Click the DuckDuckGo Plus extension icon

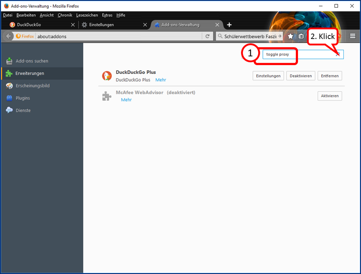pyautogui.click(x=107, y=76)
